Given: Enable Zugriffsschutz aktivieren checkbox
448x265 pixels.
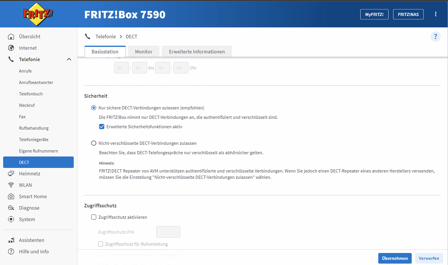Looking at the screenshot, I should 94,217.
